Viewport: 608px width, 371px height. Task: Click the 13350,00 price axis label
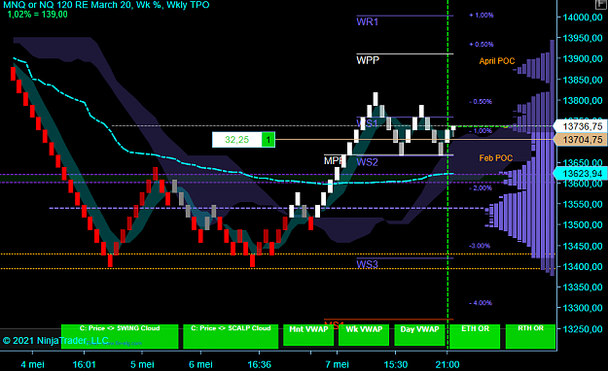coord(583,287)
